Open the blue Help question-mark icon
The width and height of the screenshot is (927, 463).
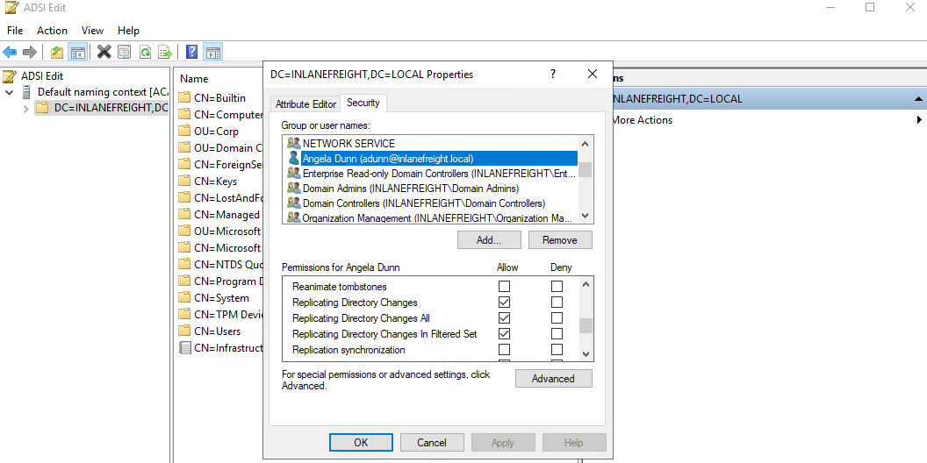pyautogui.click(x=191, y=52)
